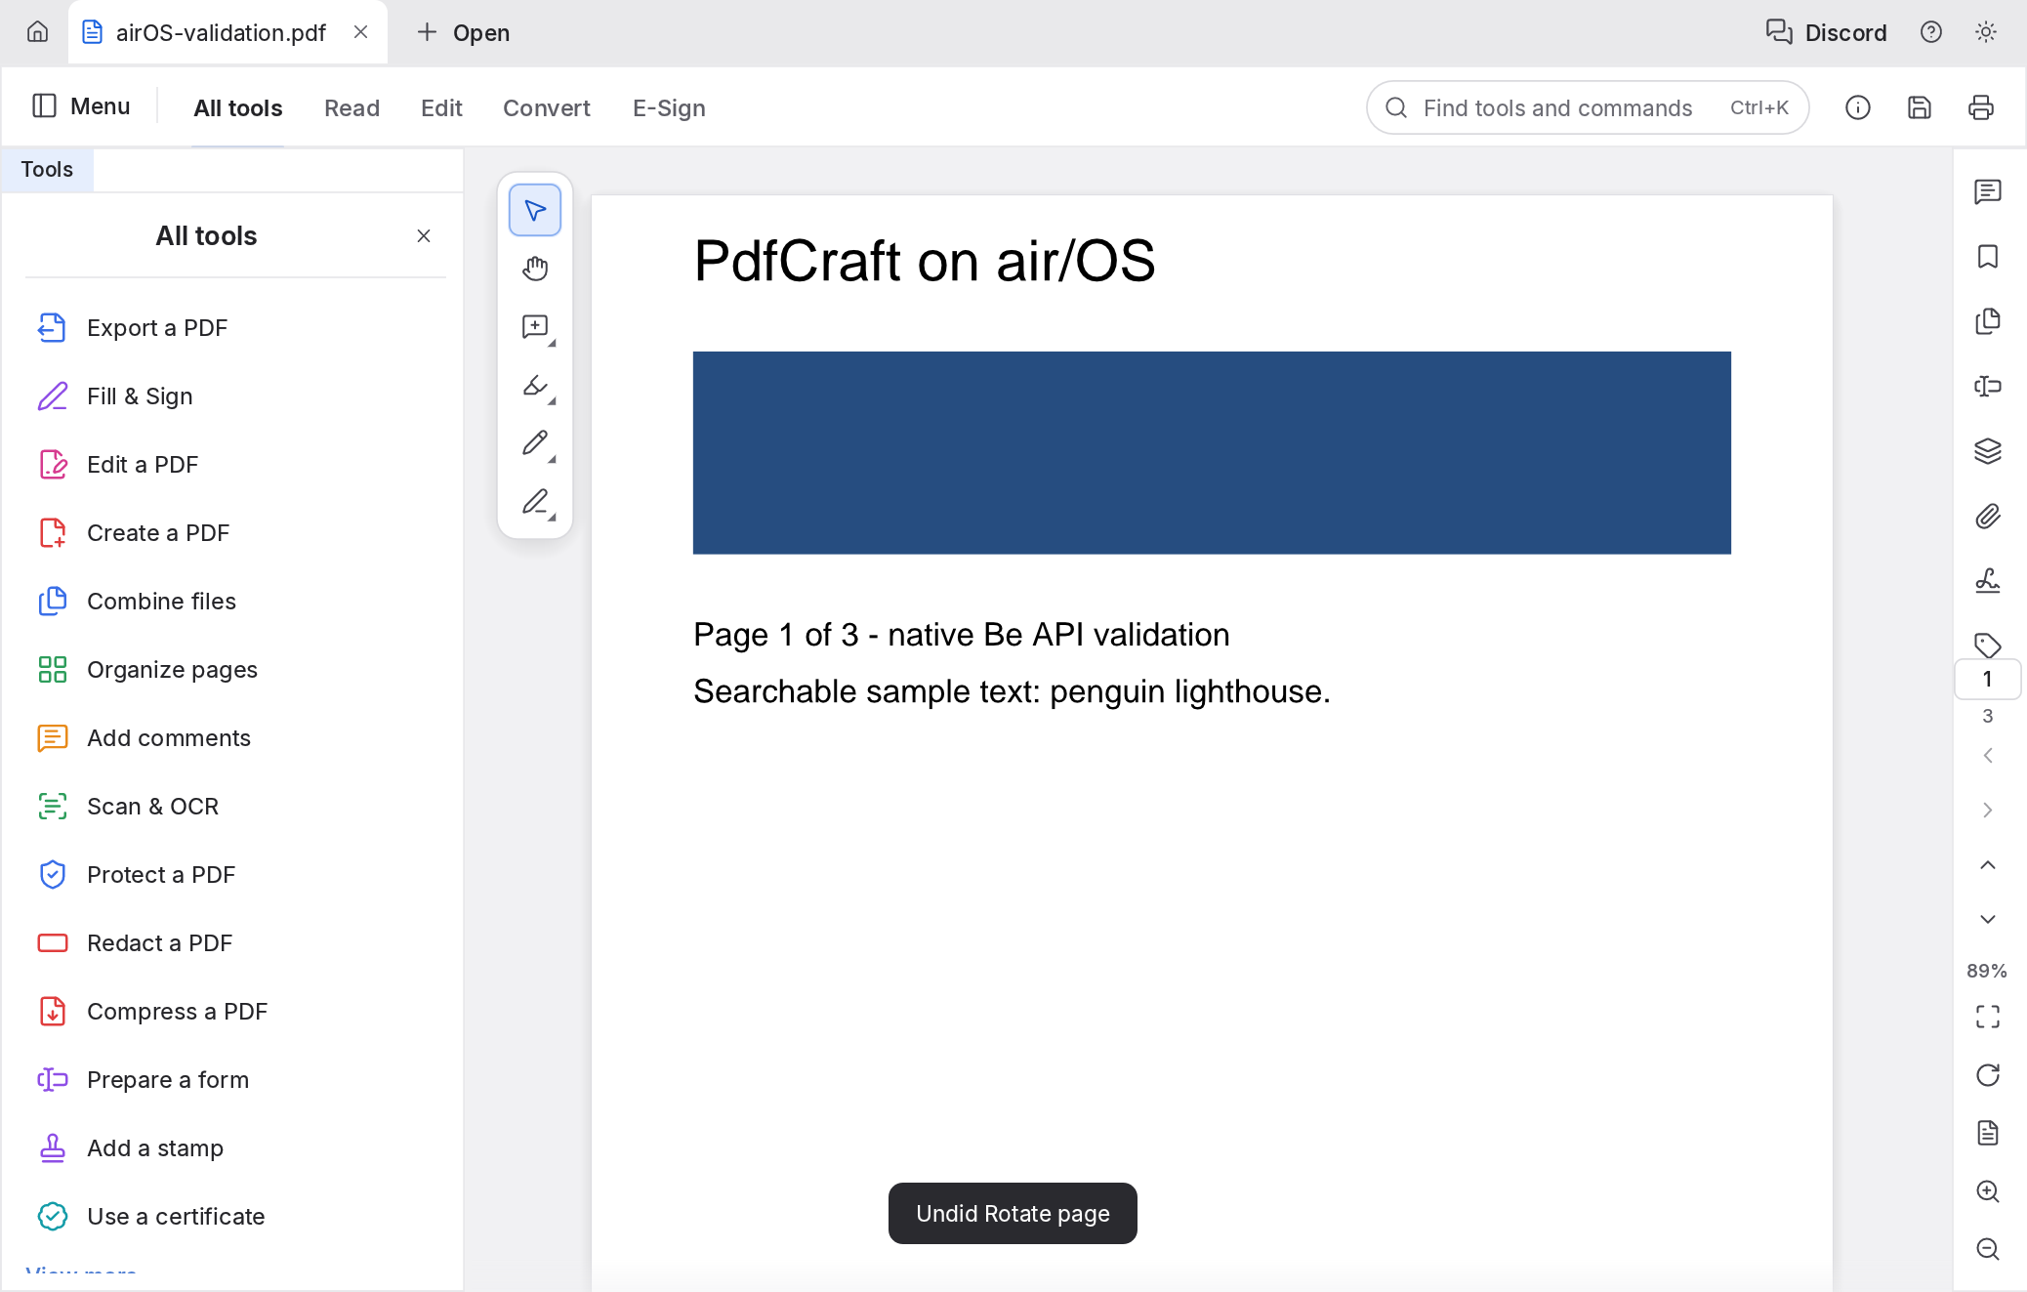Open the signatures panel in right sidebar
Screen dimensions: 2027x1292
click(x=1987, y=581)
